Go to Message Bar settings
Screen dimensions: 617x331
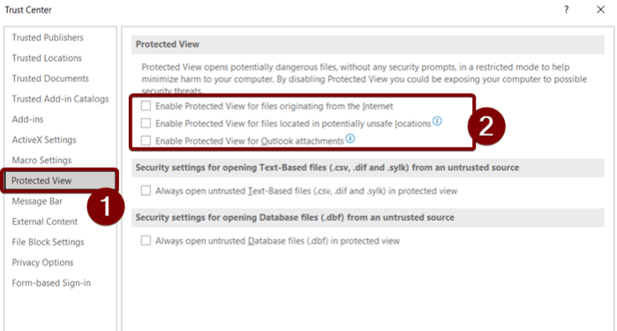point(37,201)
